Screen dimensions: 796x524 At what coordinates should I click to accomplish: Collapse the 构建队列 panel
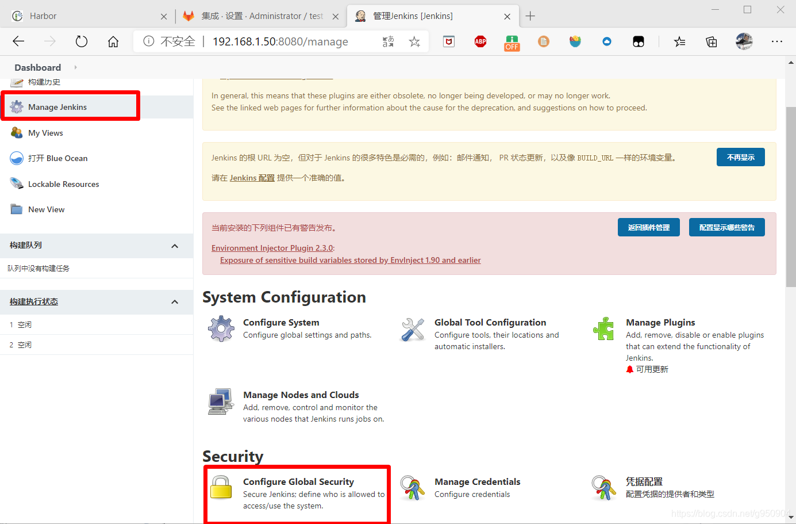coord(175,246)
